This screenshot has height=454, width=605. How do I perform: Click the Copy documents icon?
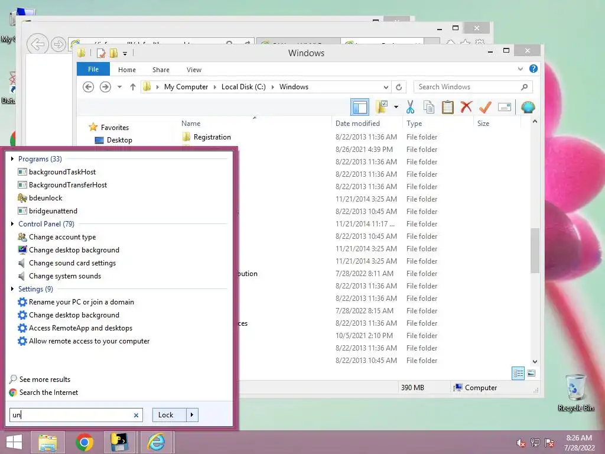tap(429, 107)
